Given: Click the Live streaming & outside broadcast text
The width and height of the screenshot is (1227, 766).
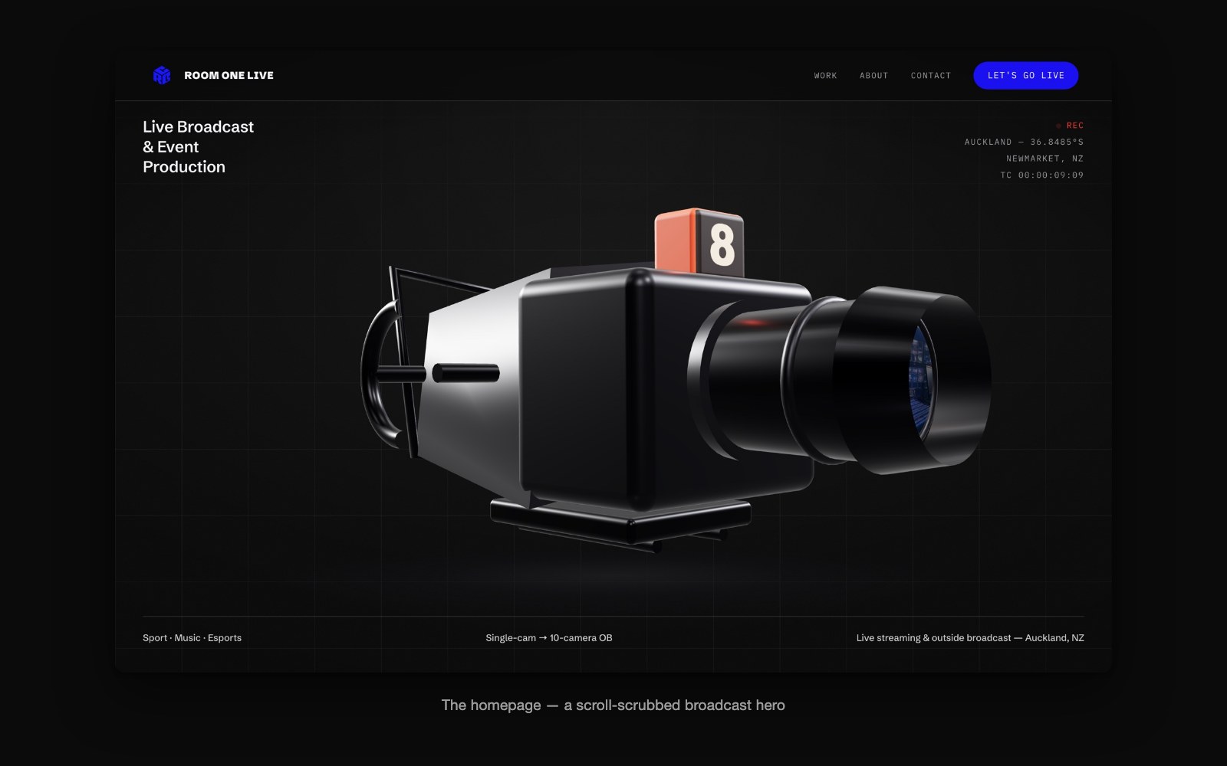Looking at the screenshot, I should coord(970,637).
